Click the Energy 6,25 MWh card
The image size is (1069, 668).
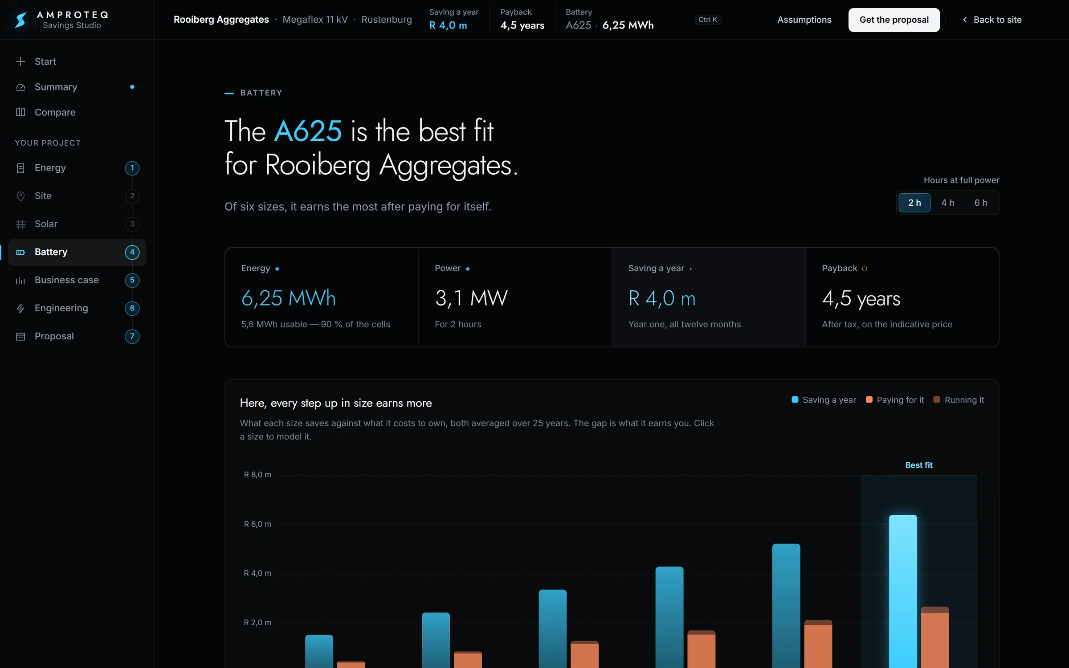322,297
